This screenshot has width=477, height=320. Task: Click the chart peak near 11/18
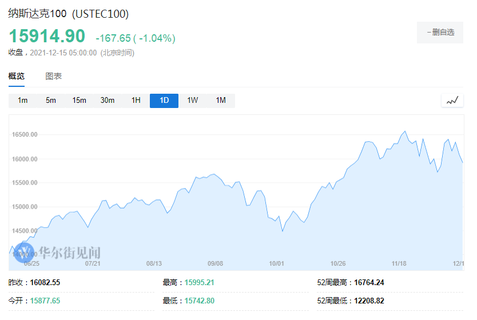coord(405,131)
